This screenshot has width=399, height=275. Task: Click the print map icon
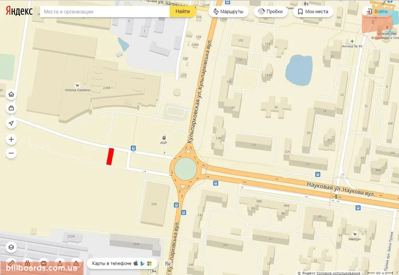point(44,263)
